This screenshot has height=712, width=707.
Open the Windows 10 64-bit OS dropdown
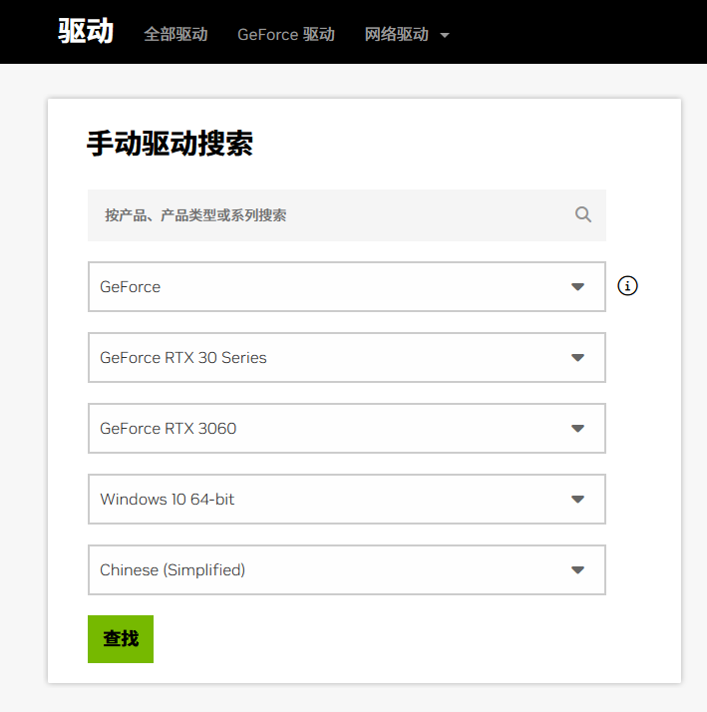pos(347,499)
